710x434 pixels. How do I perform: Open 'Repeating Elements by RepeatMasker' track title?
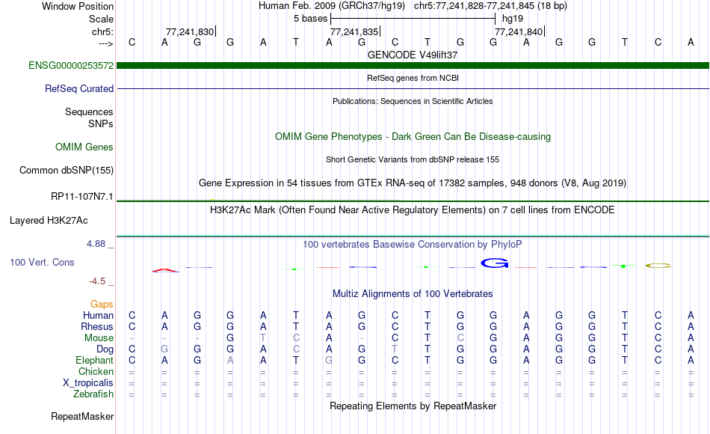(413, 406)
